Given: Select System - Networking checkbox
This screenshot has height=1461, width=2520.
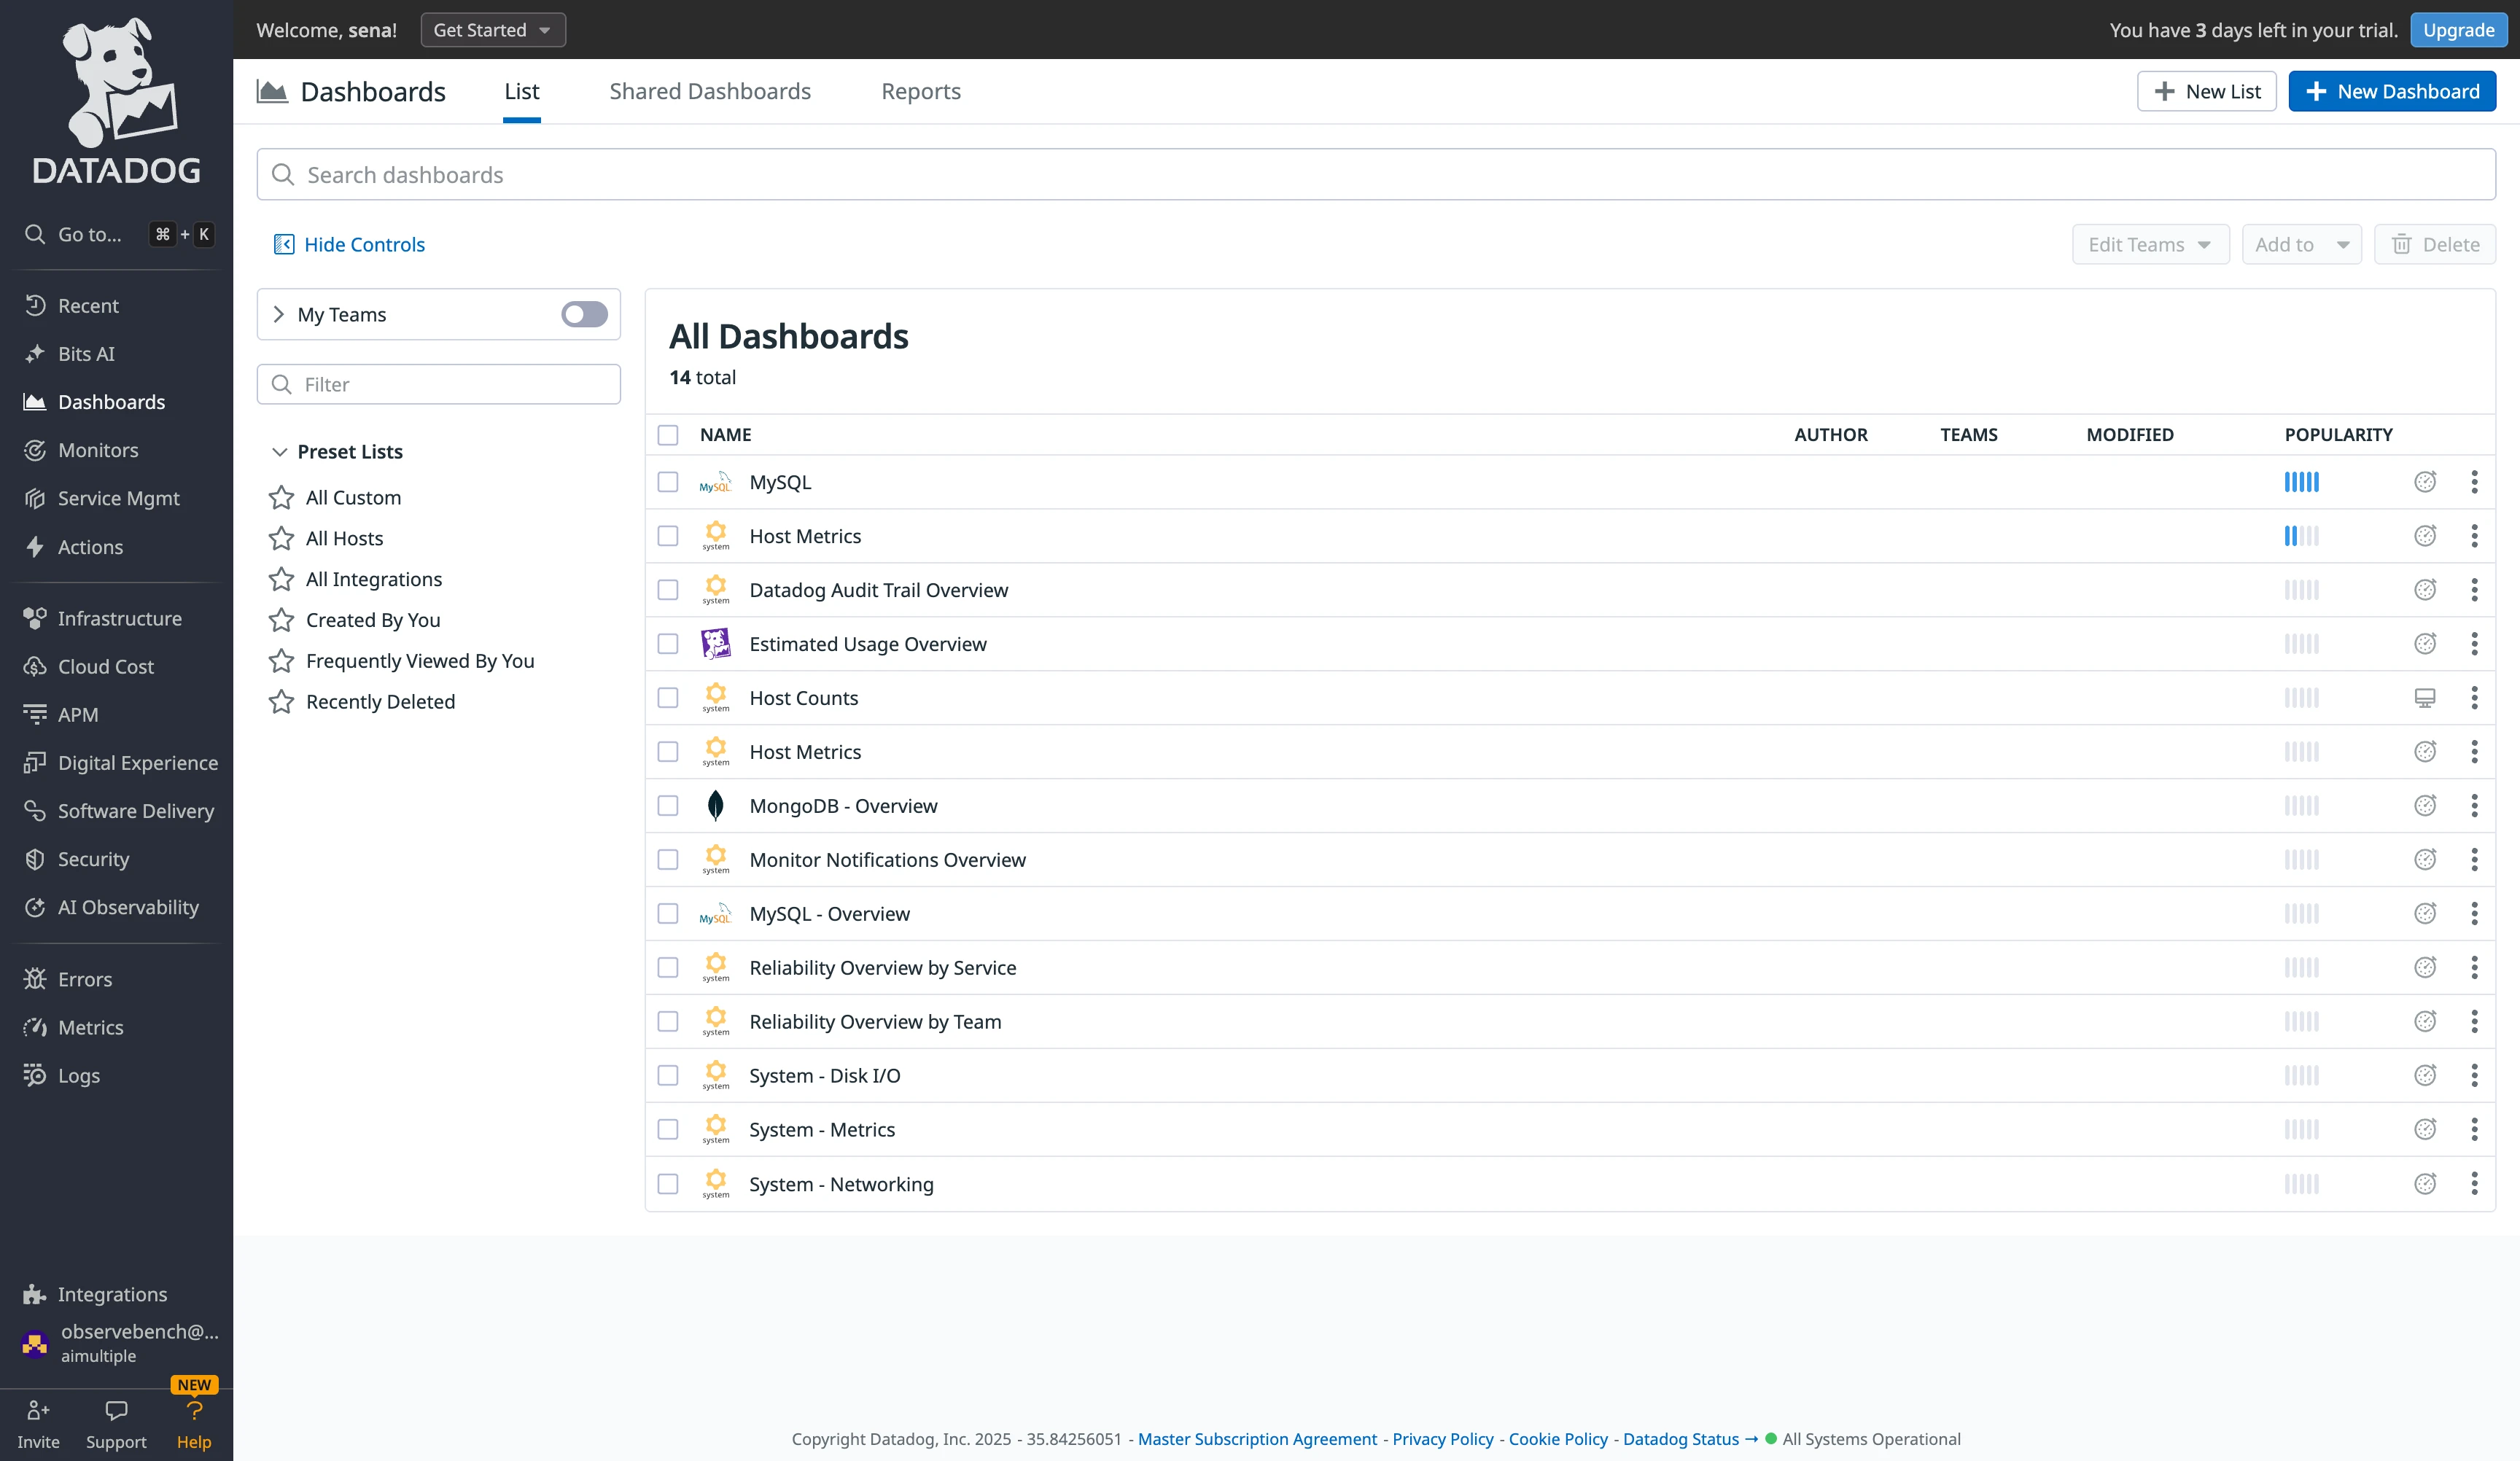Looking at the screenshot, I should (668, 1184).
